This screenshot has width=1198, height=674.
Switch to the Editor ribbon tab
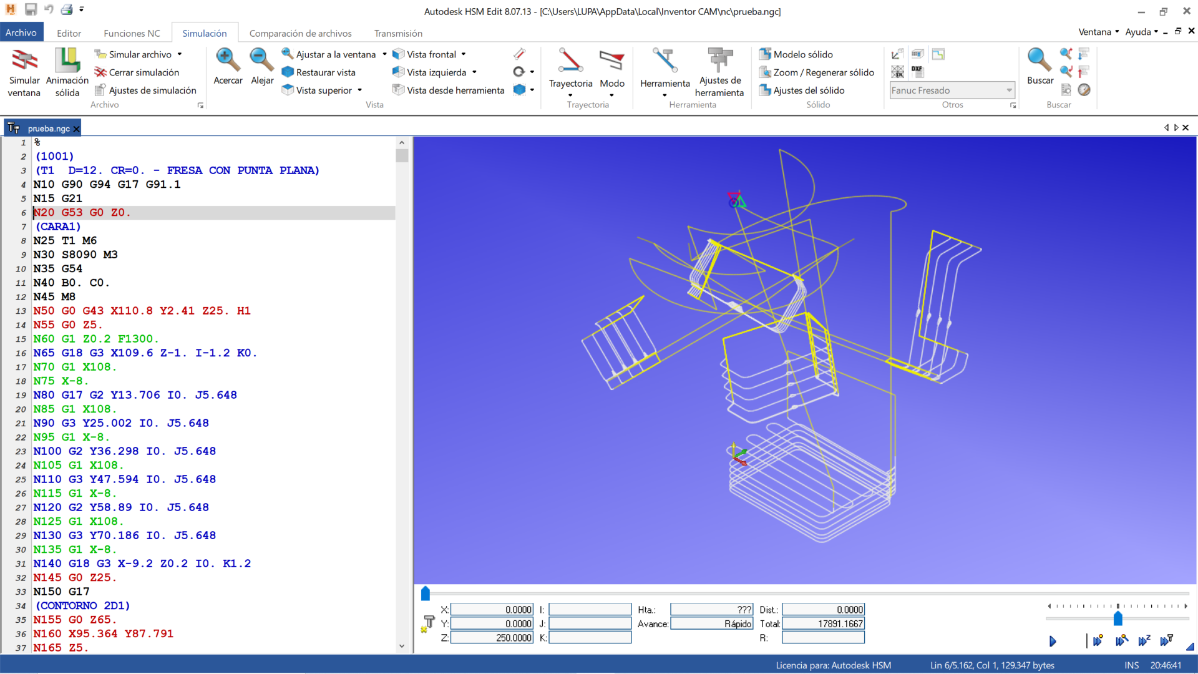pyautogui.click(x=69, y=33)
